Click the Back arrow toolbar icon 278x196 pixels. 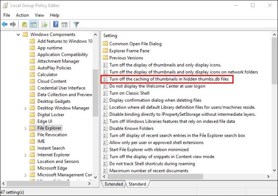[x=4, y=24]
